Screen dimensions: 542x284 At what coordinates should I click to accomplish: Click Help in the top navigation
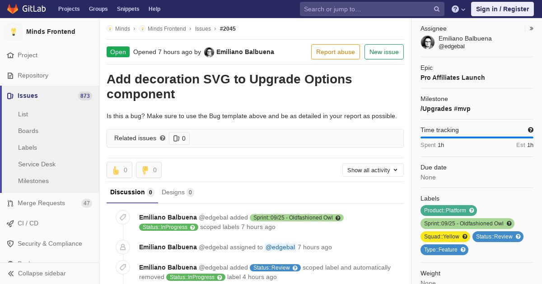tap(154, 9)
